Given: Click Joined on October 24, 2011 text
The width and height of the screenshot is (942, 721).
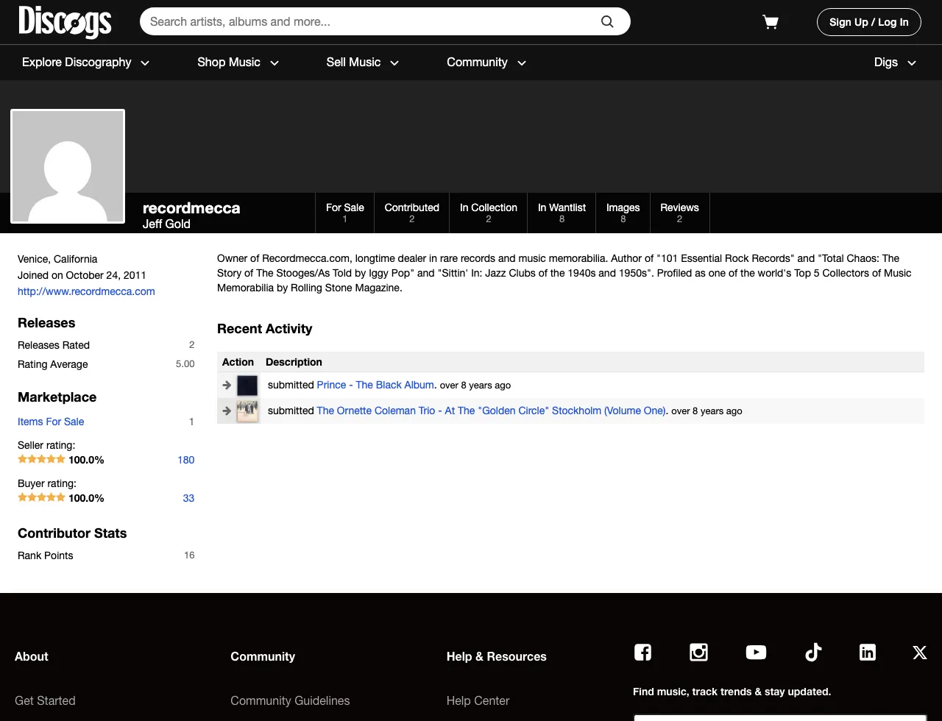Looking at the screenshot, I should pyautogui.click(x=82, y=275).
